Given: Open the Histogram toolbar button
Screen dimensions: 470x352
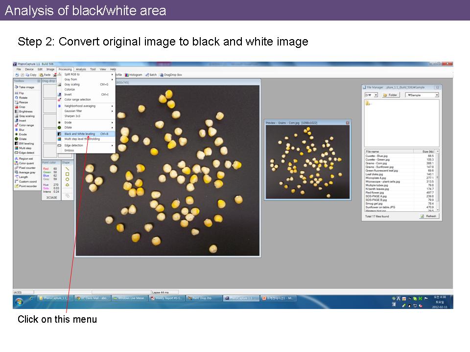Looking at the screenshot, I should pyautogui.click(x=134, y=75).
